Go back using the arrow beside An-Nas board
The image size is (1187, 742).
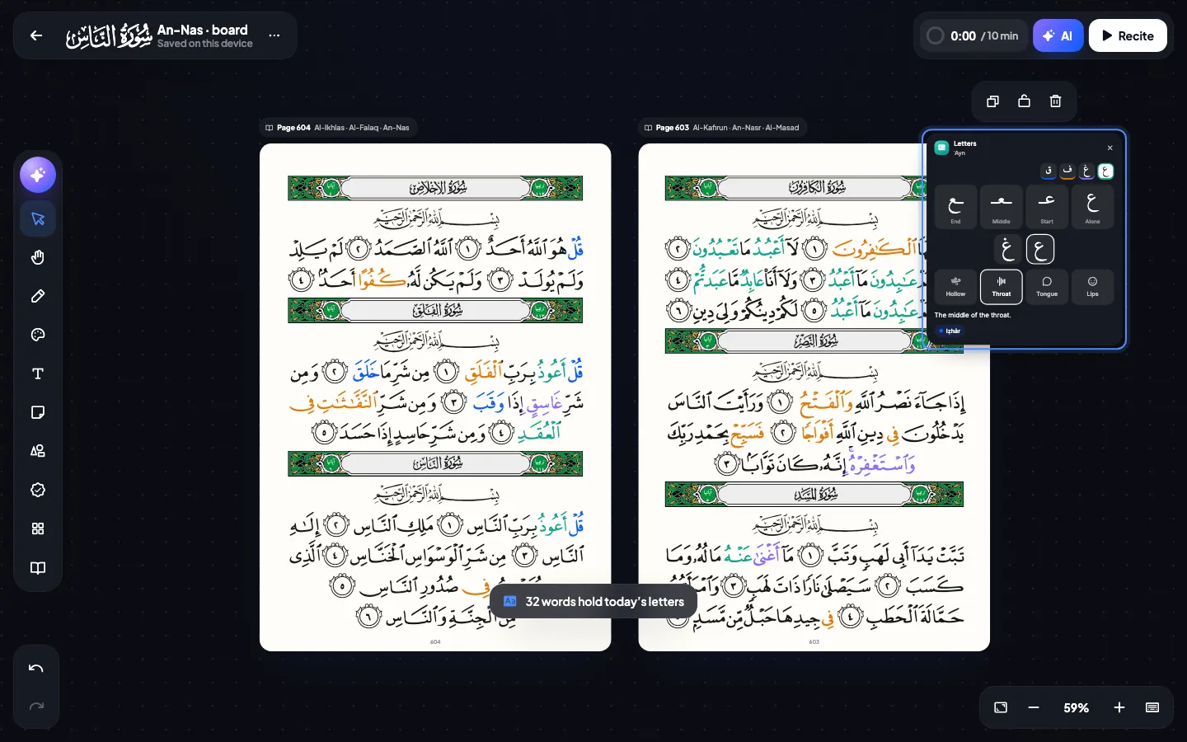[x=36, y=35]
